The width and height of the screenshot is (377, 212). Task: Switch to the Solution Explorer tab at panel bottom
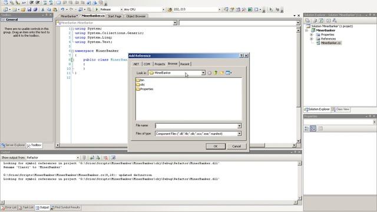click(317, 110)
